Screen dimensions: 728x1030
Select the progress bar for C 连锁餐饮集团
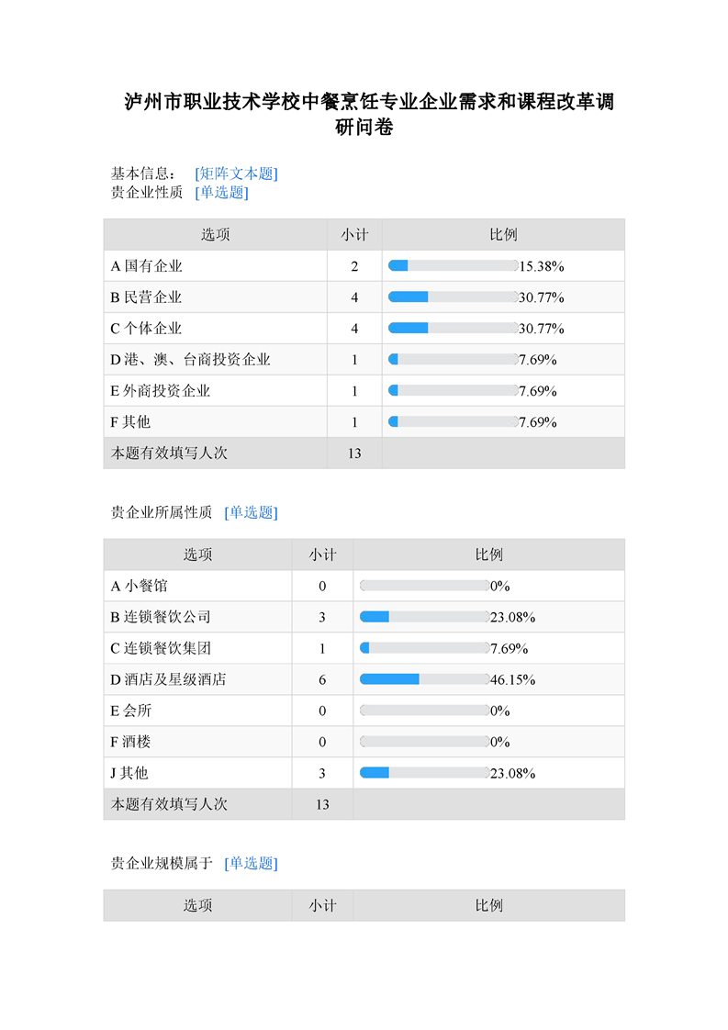pos(424,648)
